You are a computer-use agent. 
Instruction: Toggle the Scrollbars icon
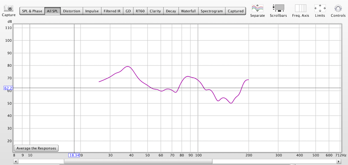click(278, 8)
